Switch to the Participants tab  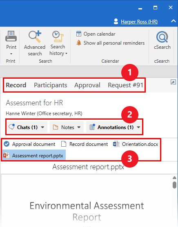tap(51, 85)
